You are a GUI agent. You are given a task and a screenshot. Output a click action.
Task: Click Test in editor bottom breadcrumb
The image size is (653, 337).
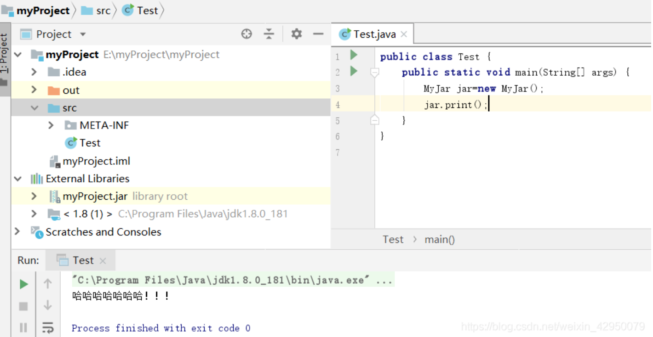pyautogui.click(x=393, y=239)
